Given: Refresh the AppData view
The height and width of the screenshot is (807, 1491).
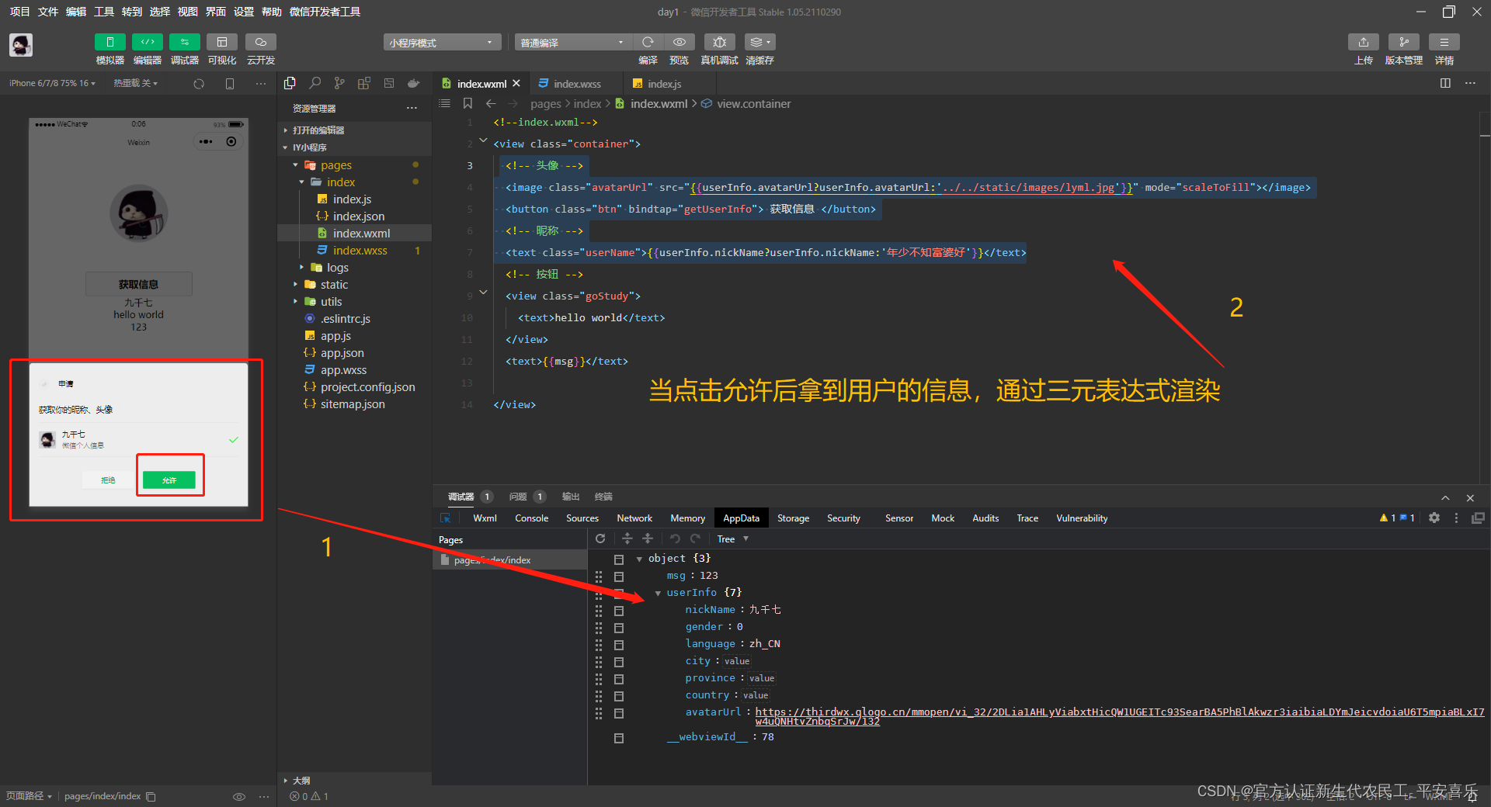Looking at the screenshot, I should (600, 539).
